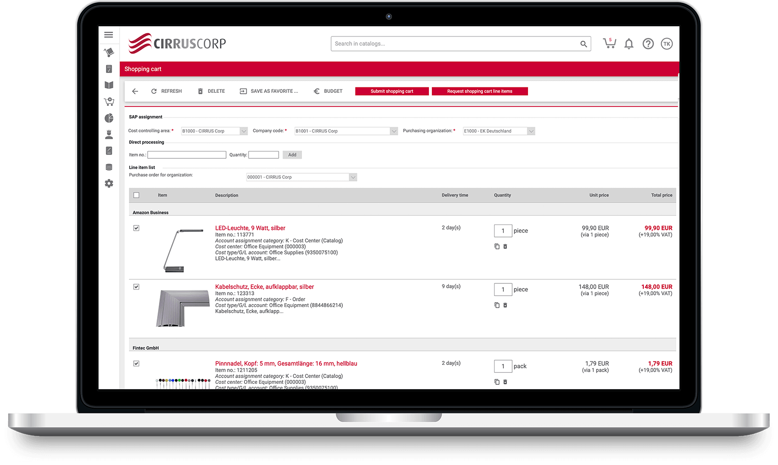Click Refresh in the toolbar
The height and width of the screenshot is (465, 778).
pyautogui.click(x=166, y=91)
